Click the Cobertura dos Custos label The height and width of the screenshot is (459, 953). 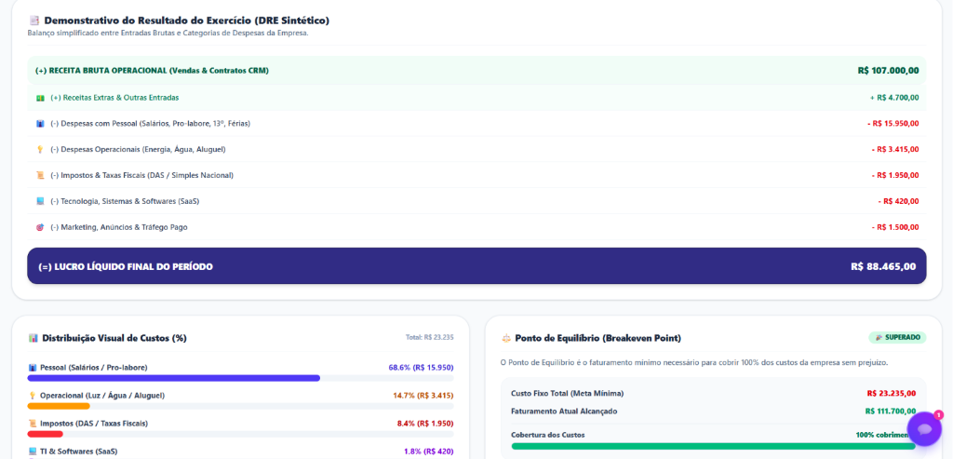click(548, 436)
